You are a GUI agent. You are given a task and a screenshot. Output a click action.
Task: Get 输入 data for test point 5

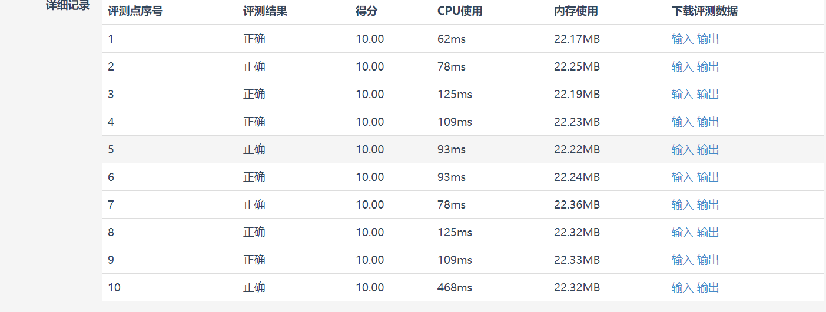coord(682,150)
